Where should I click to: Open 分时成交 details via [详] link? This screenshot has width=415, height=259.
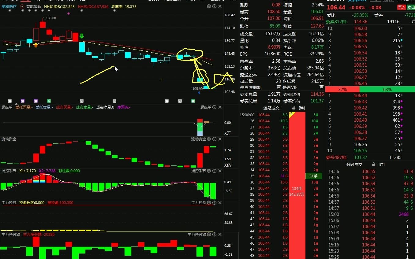382,165
